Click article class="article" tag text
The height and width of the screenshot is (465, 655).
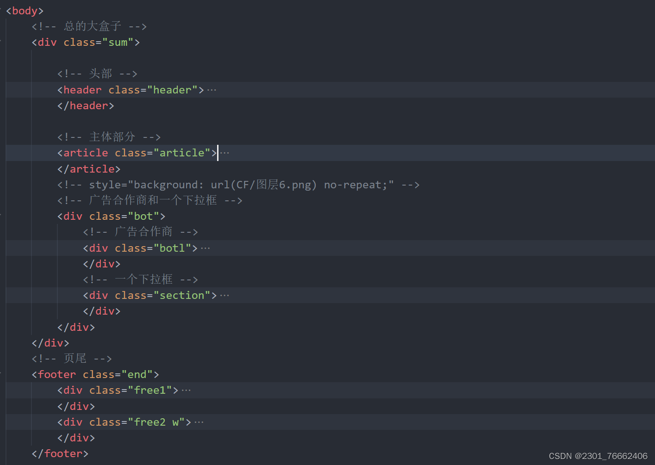click(137, 153)
